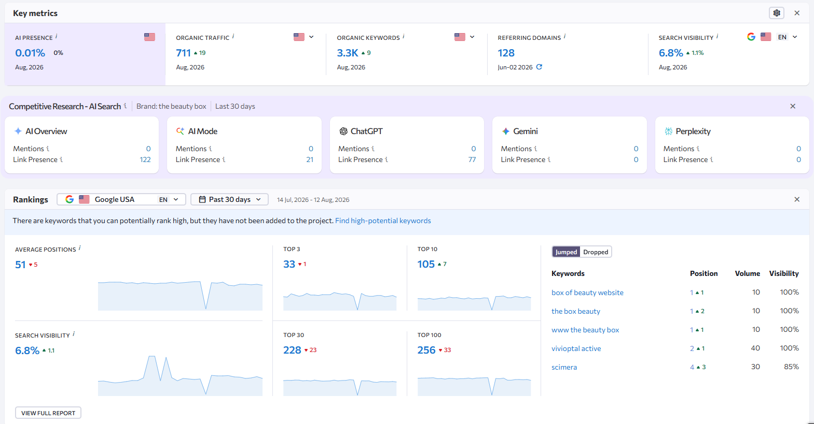Open Find high-potential keywords link
Image resolution: width=814 pixels, height=424 pixels.
(383, 221)
